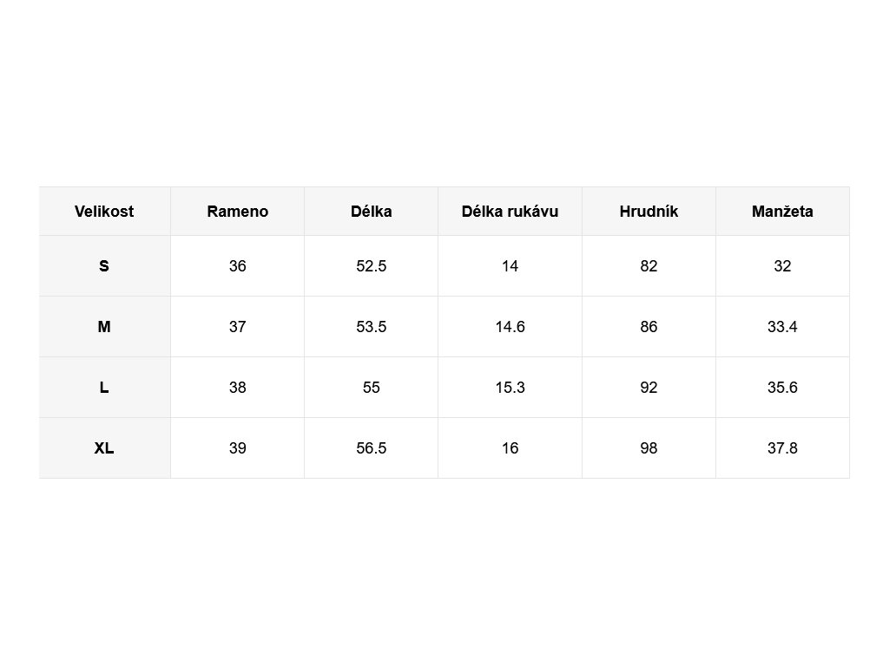This screenshot has width=889, height=666.
Task: Select the Hrudník column header
Action: coord(649,211)
